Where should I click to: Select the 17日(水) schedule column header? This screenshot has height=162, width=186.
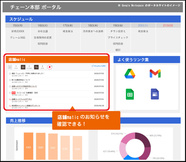click(x=68, y=25)
